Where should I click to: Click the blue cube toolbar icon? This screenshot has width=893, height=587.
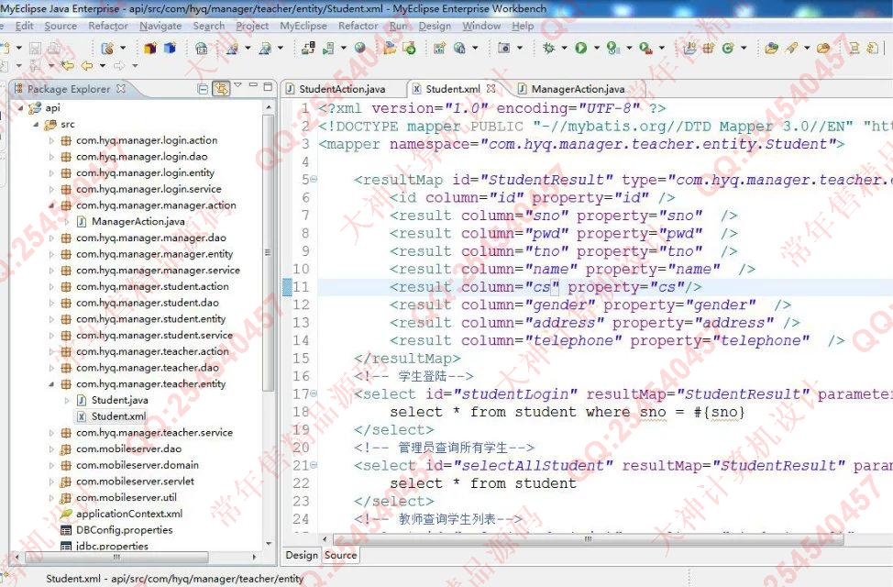tap(170, 49)
